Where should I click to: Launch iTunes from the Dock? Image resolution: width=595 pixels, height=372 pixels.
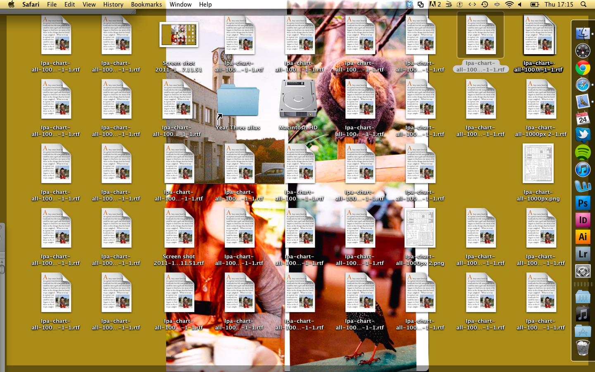583,169
